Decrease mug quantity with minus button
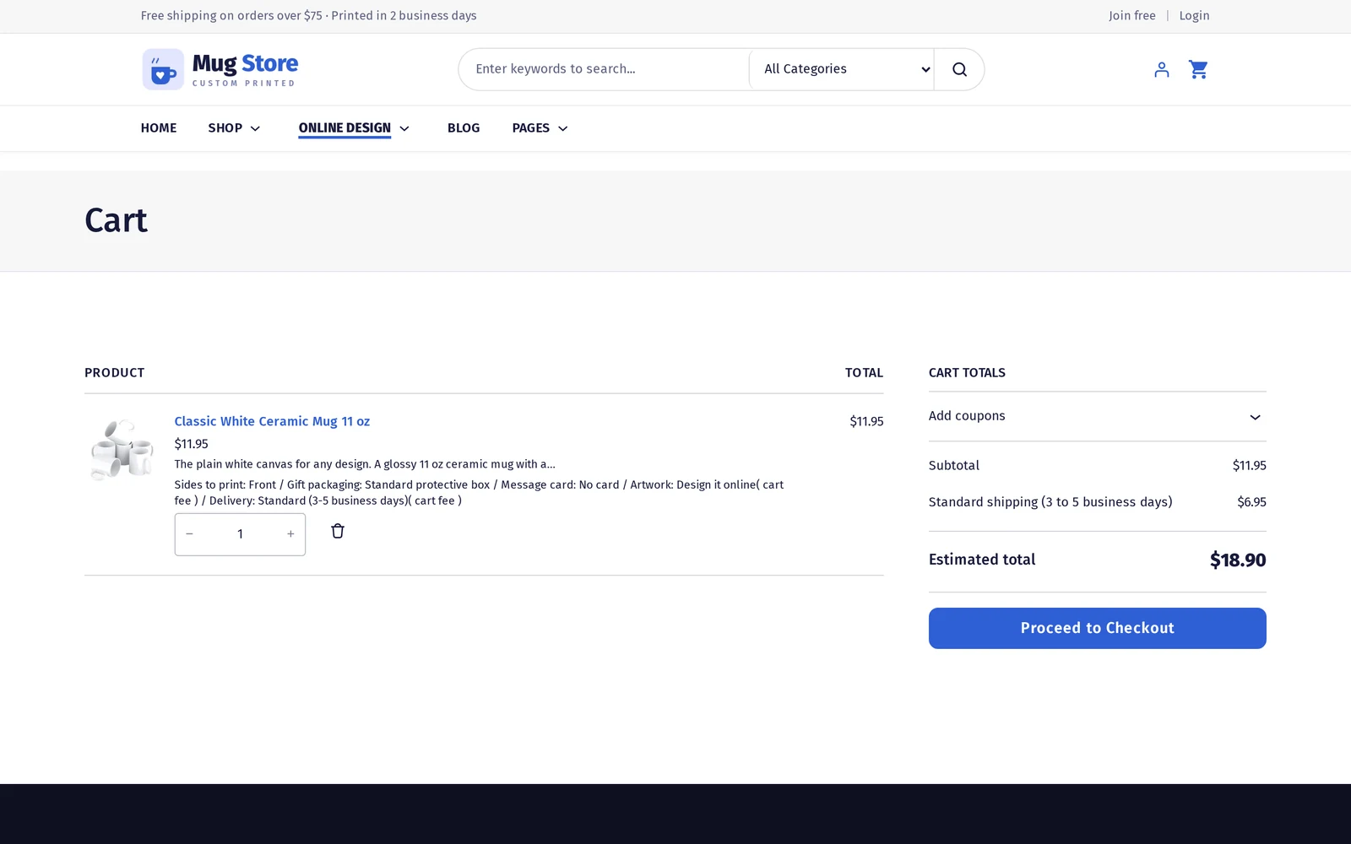Screen dimensions: 1351x844 (189, 534)
